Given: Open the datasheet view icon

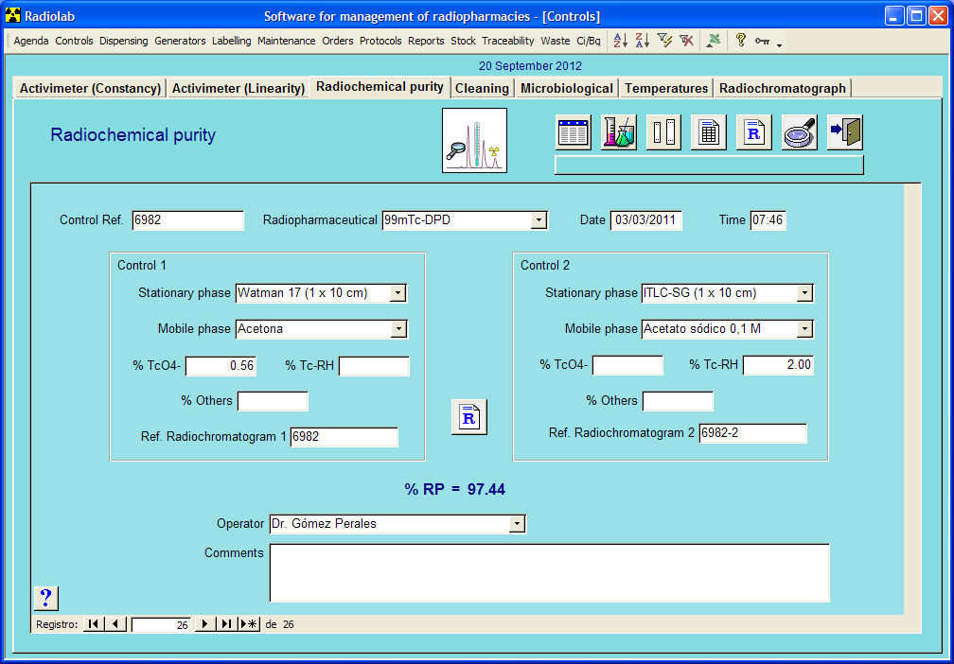Looking at the screenshot, I should coord(574,131).
